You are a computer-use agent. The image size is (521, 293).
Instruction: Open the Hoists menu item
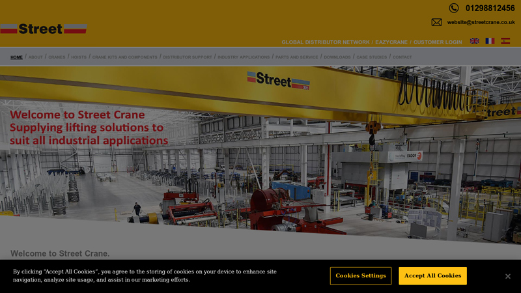tap(79, 57)
